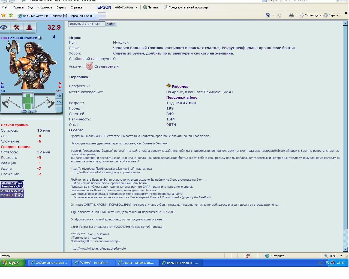Click the Рыболов profession link
Image resolution: width=349 pixels, height=279 pixels.
(180, 86)
